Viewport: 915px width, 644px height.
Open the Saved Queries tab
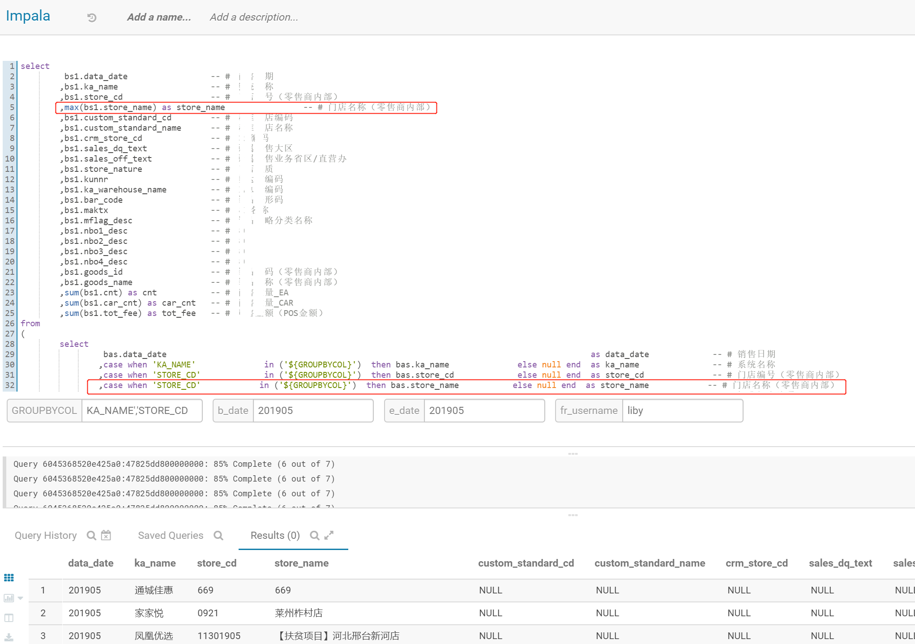tap(171, 535)
